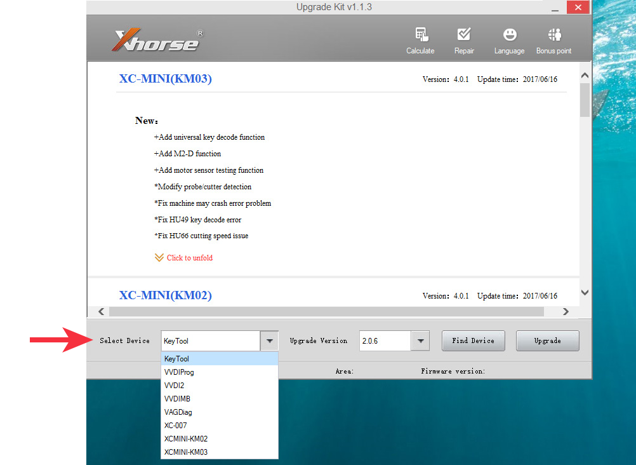Viewport: 636px width, 465px height.
Task: Click '*Fix HU66 cutting speed issue' text
Action: (x=201, y=236)
